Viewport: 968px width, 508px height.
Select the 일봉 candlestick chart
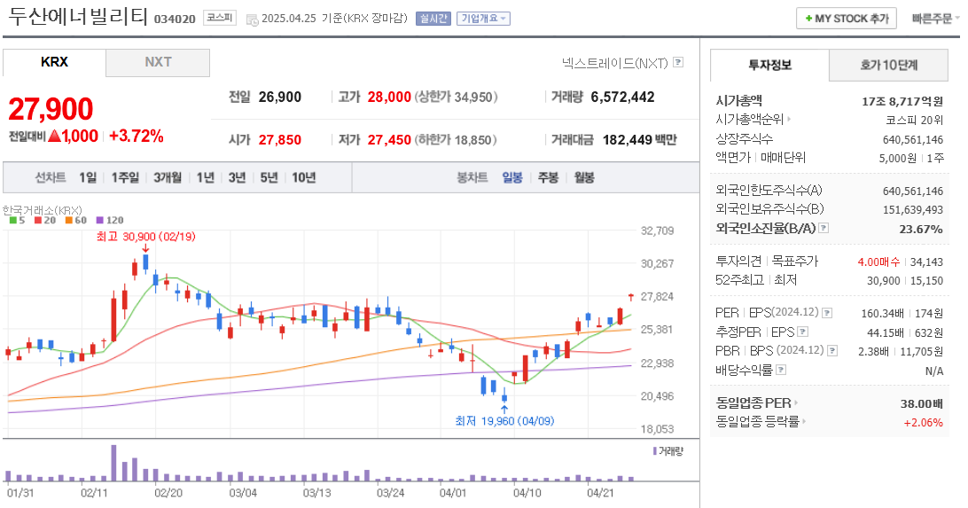pos(512,178)
